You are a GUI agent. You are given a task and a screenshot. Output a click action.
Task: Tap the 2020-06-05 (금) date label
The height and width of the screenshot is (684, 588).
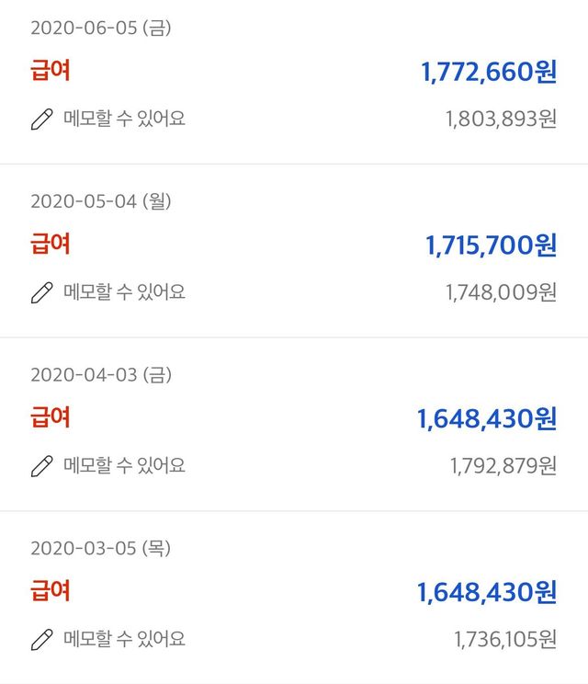click(101, 28)
